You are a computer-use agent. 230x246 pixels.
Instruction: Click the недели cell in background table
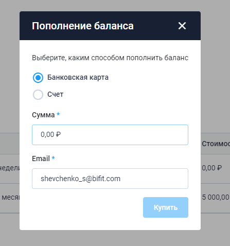coord(10,168)
